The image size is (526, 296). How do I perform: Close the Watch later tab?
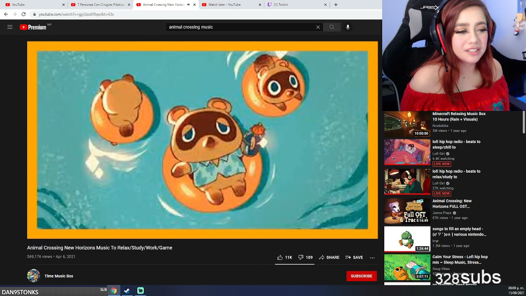click(x=260, y=5)
